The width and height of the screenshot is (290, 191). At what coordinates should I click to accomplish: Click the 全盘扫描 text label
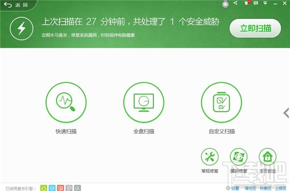pyautogui.click(x=144, y=131)
